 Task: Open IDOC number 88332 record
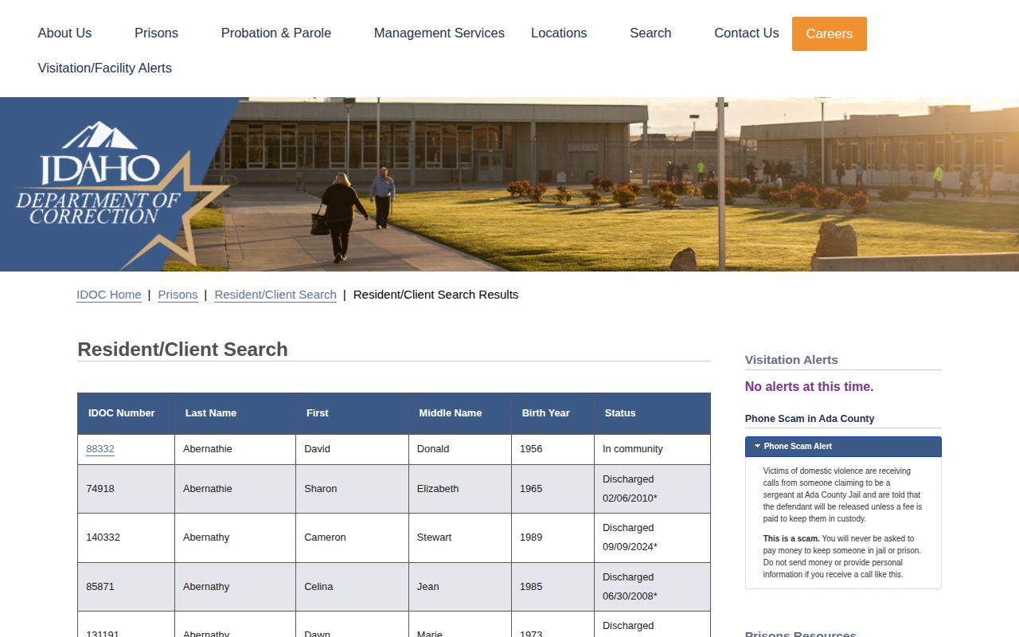tap(100, 449)
